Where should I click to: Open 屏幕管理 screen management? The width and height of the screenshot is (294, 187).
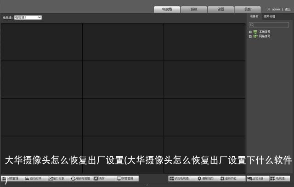pos(125,178)
